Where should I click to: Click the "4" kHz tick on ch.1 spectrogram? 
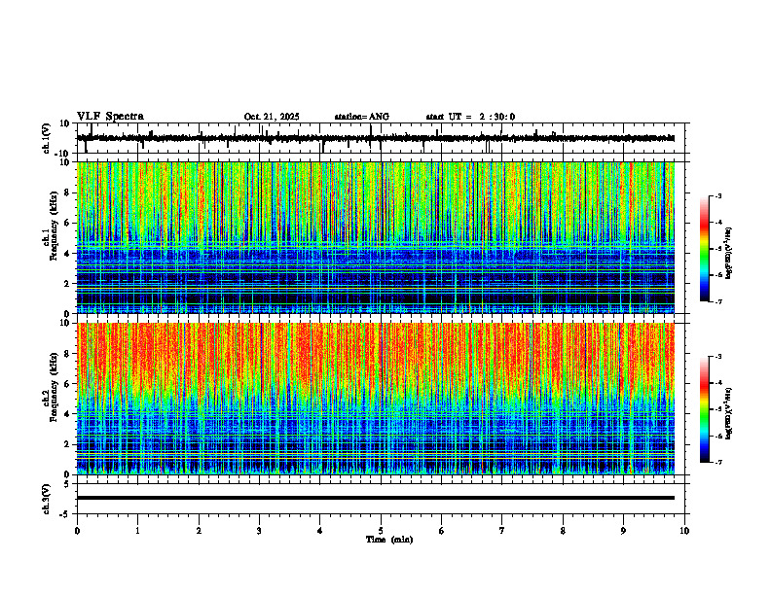(68, 254)
